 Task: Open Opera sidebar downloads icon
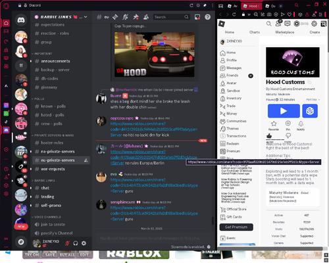(x=6, y=178)
